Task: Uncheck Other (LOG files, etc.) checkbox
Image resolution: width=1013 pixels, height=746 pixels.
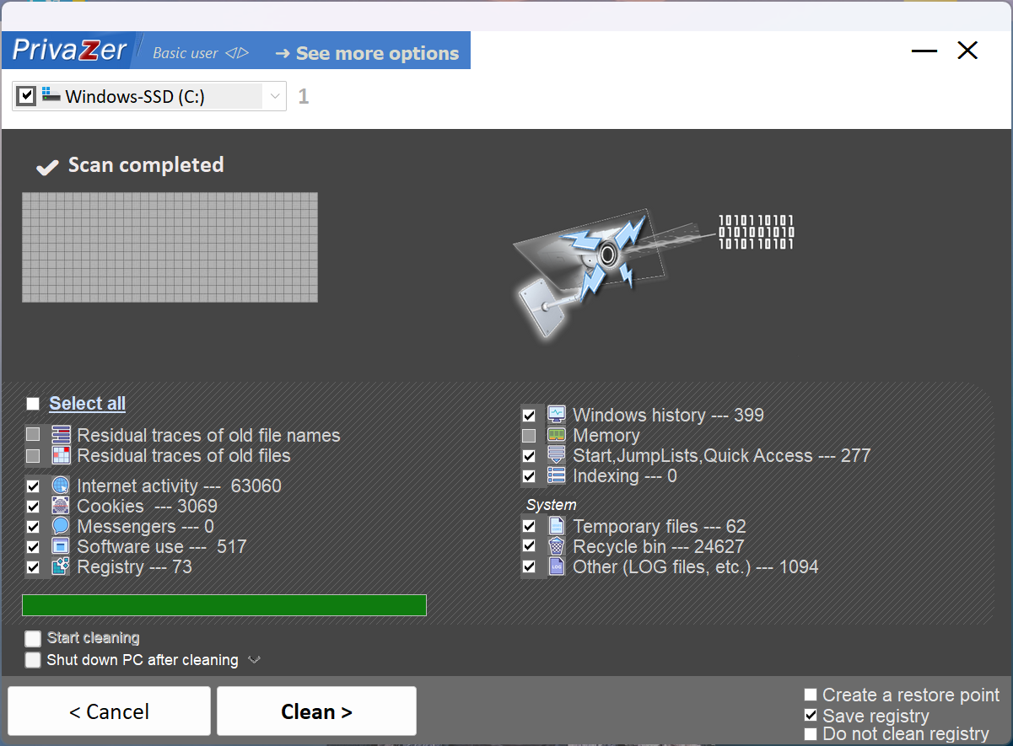Action: [x=529, y=566]
